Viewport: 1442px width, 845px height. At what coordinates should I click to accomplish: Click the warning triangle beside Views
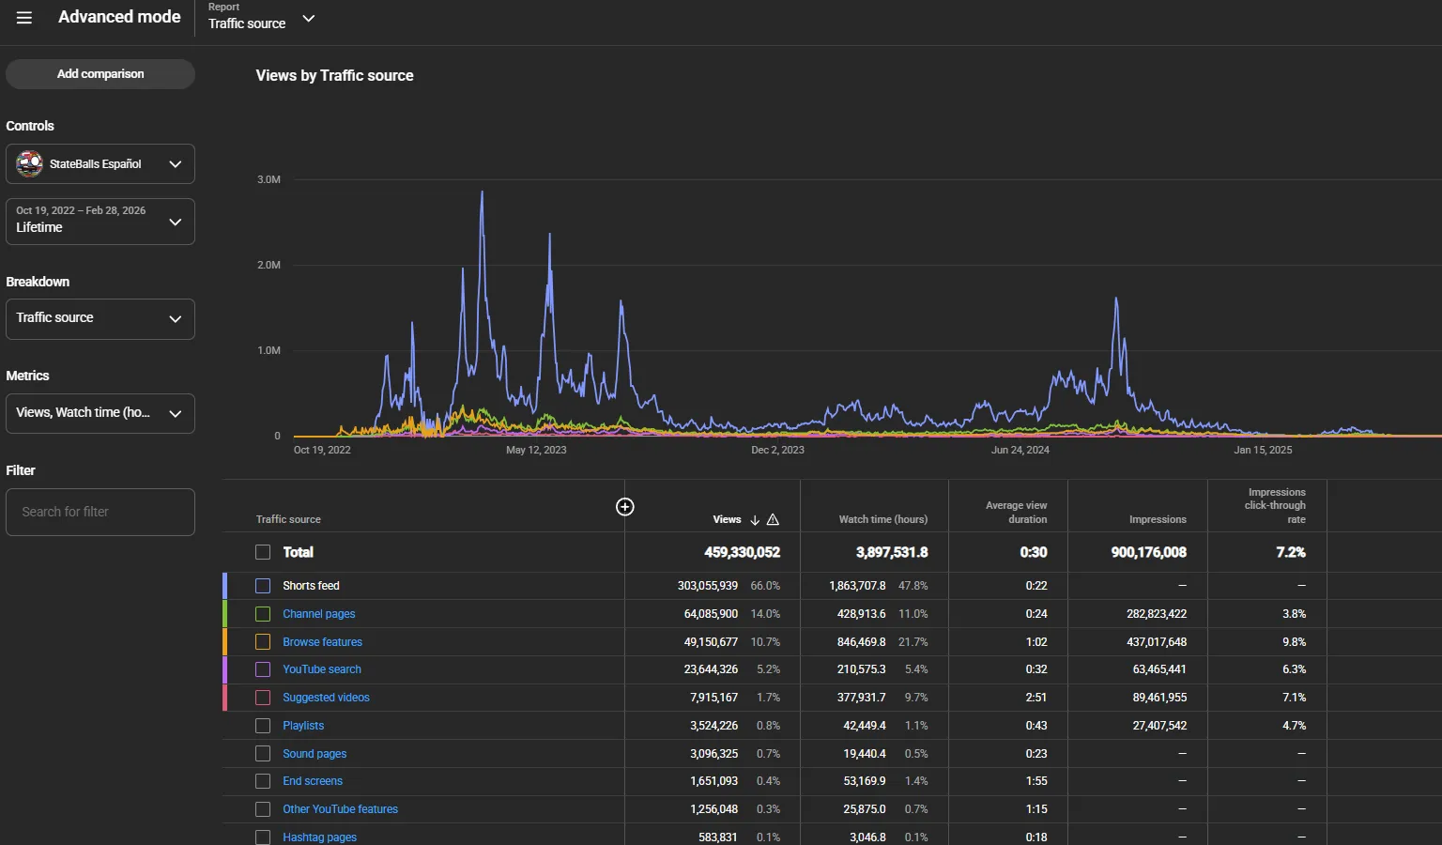[x=773, y=520]
